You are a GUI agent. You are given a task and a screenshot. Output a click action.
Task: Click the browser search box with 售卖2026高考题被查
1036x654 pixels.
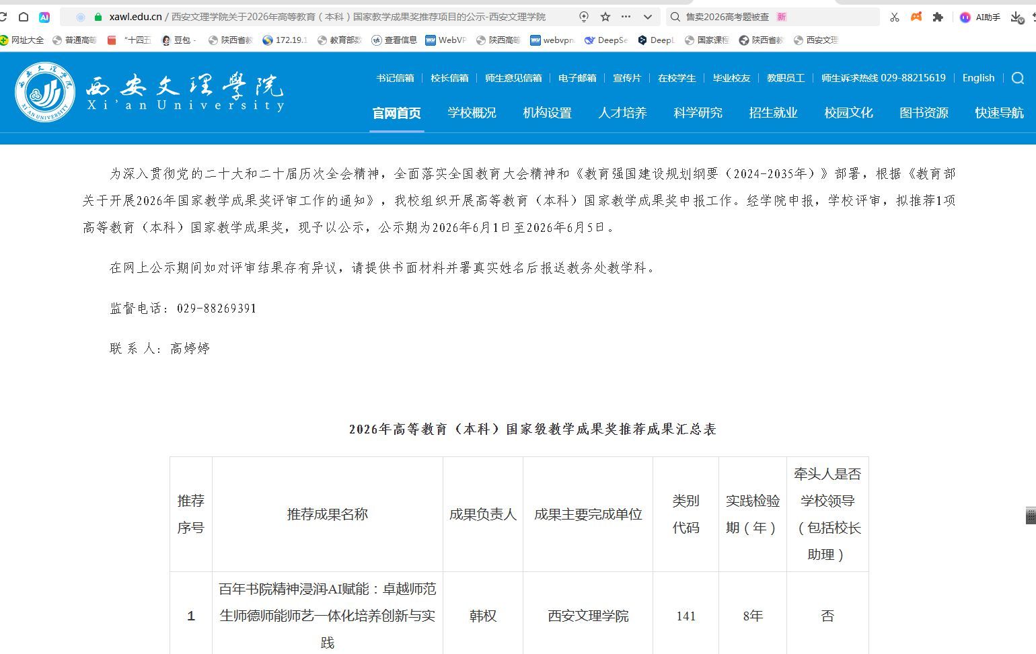(x=773, y=17)
